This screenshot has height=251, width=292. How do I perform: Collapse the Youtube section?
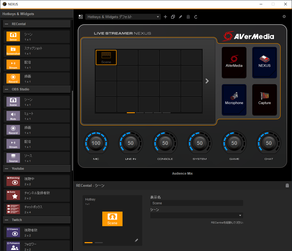7,169
